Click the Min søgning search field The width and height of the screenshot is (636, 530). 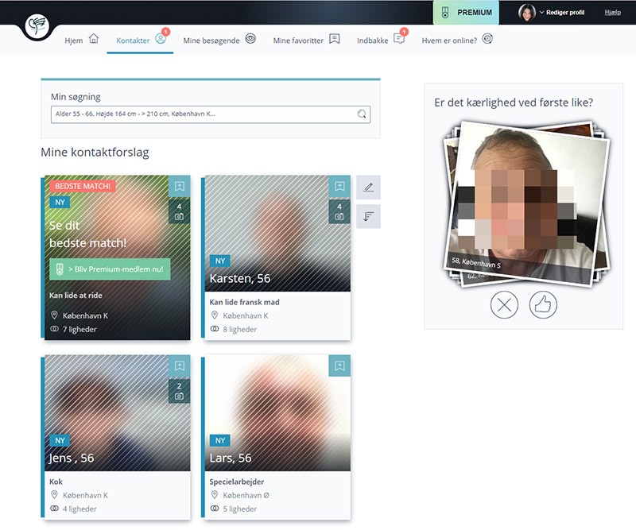tap(211, 114)
